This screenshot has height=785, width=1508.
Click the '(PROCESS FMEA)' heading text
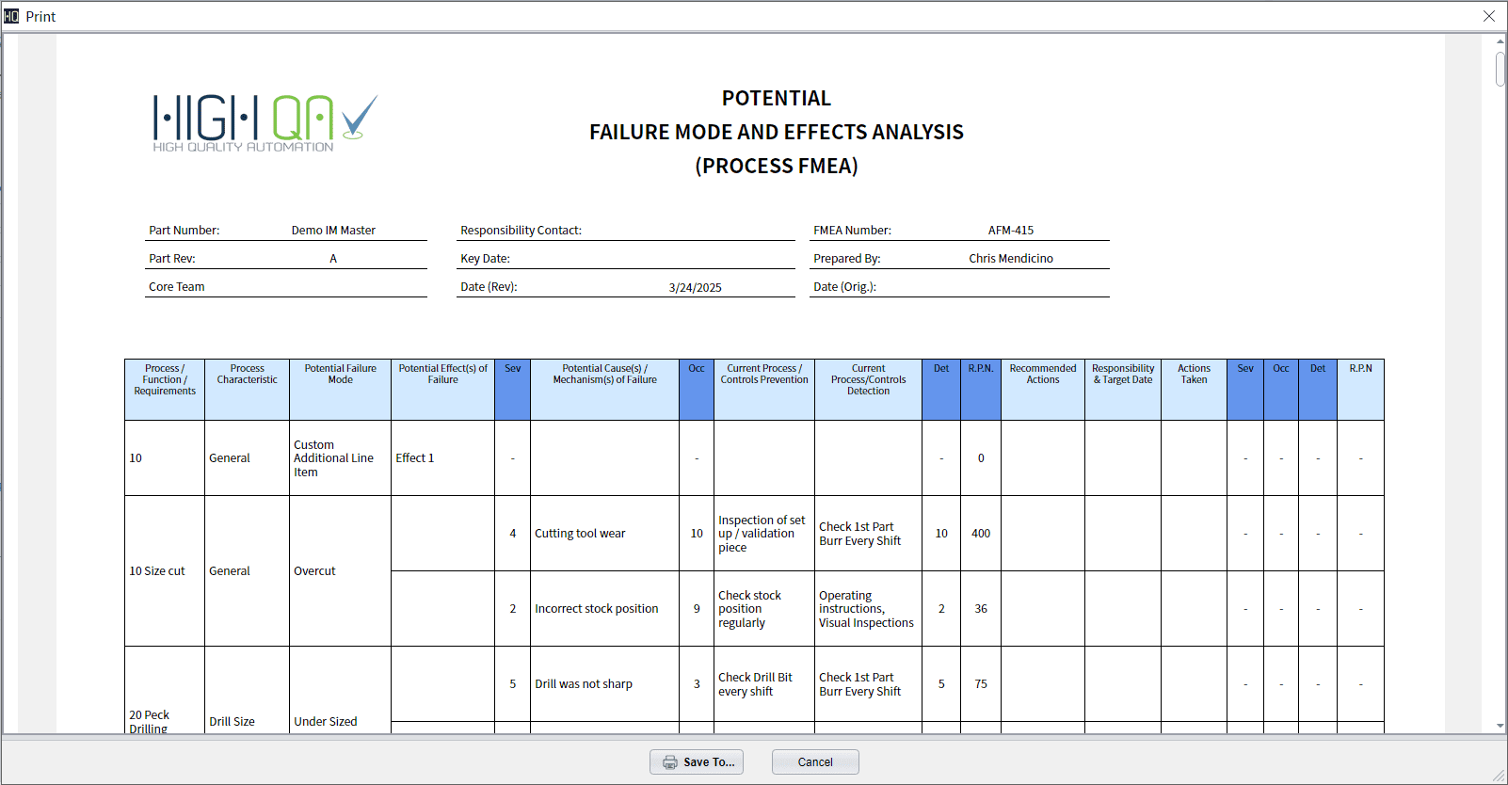(x=777, y=166)
